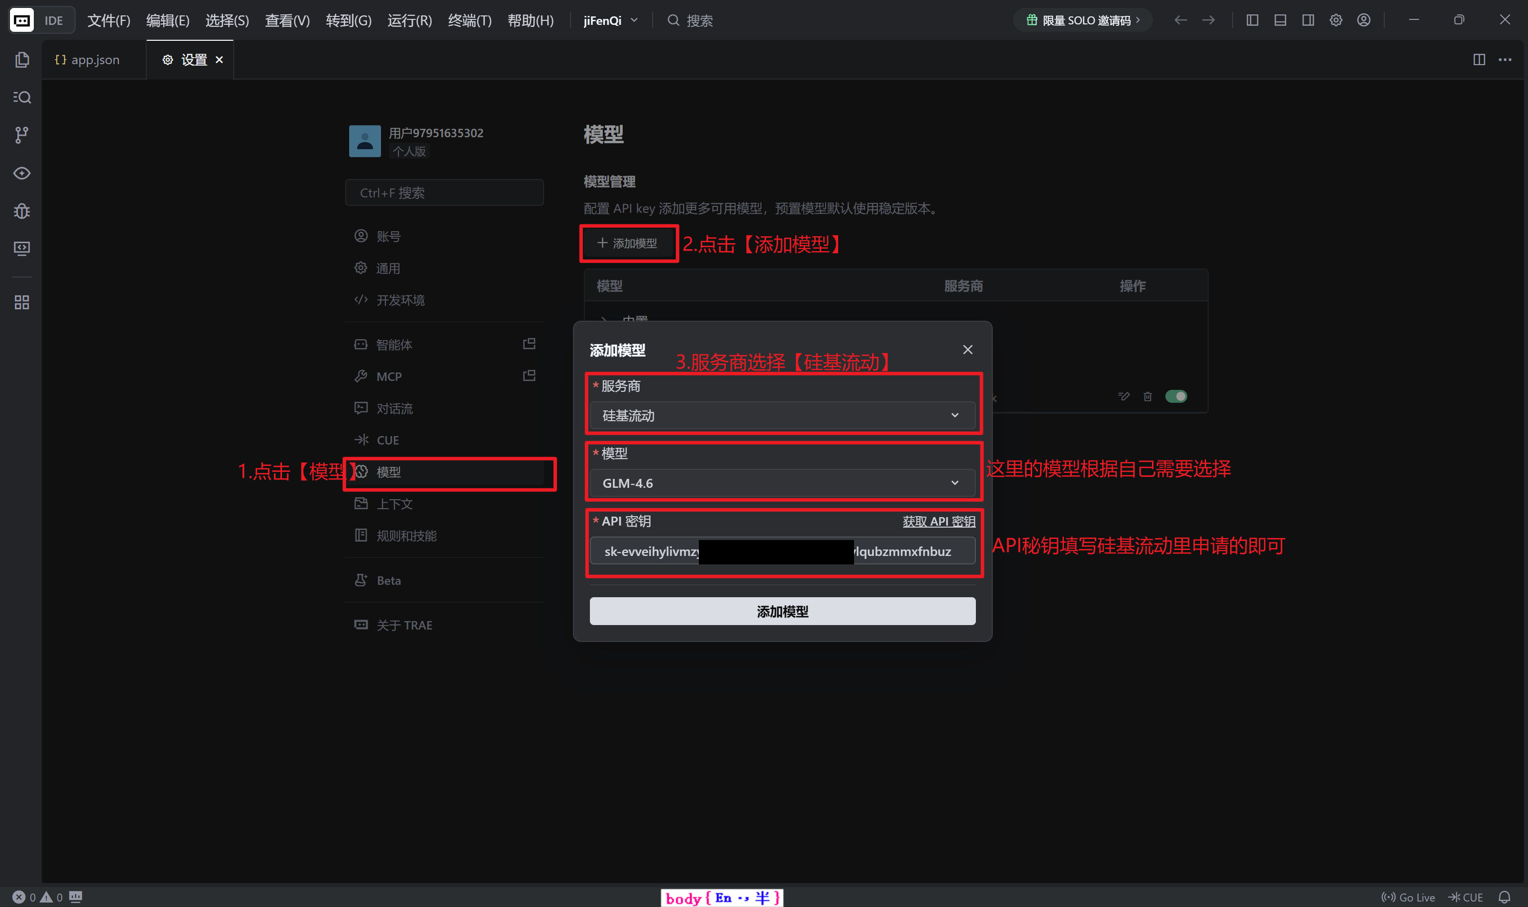Viewport: 1528px width, 907px height.
Task: Open the MCP external link icon
Action: tap(529, 375)
